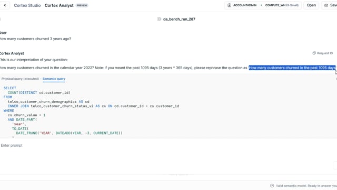Click the copy icon beside Request ID
337x190 pixels.
[x=314, y=53]
